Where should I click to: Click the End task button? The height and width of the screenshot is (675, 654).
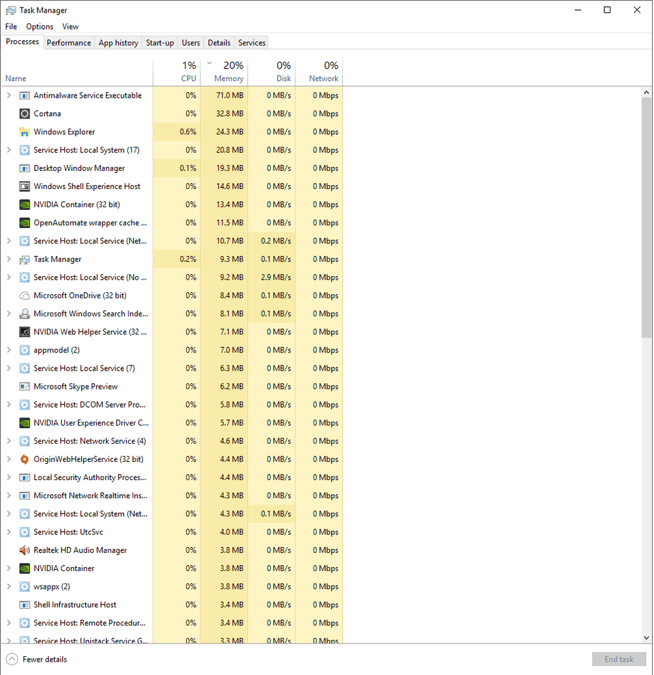pyautogui.click(x=618, y=659)
